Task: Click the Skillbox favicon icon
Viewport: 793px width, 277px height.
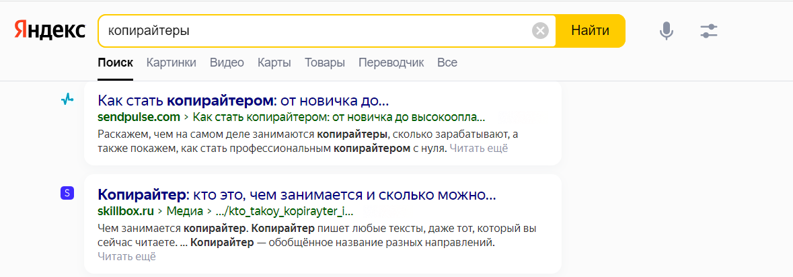Action: (x=67, y=194)
